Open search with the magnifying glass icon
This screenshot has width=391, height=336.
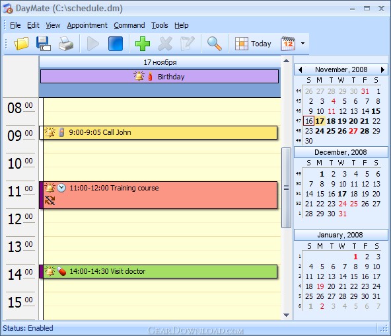coord(214,44)
